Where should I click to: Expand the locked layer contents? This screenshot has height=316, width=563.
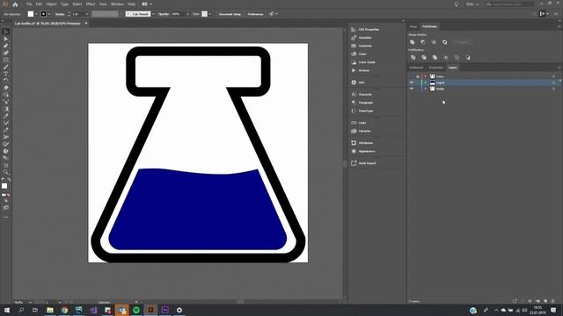[x=426, y=76]
